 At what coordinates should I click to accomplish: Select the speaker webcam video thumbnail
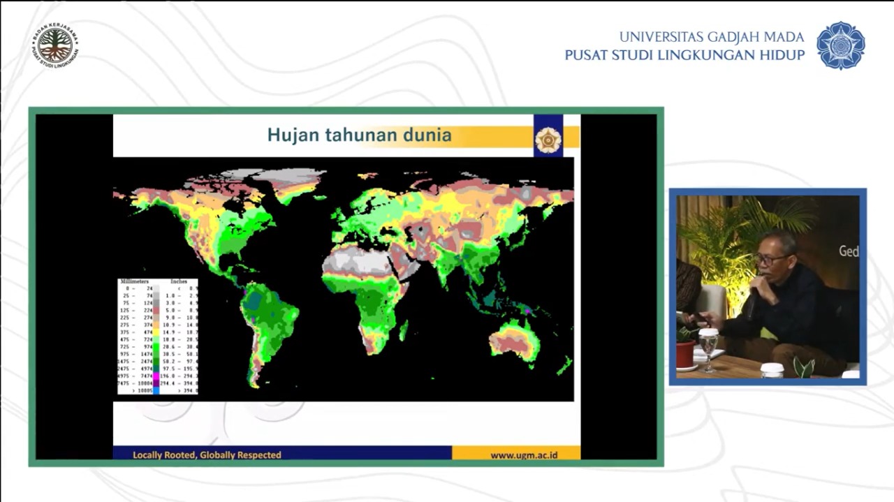[768, 286]
